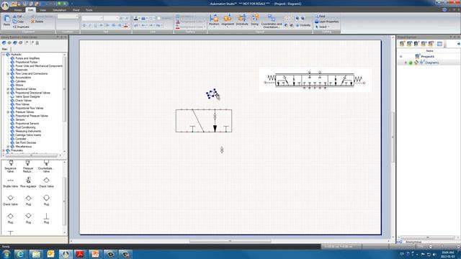Switch to the View ribbon tab
461x259 pixels.
[42, 10]
